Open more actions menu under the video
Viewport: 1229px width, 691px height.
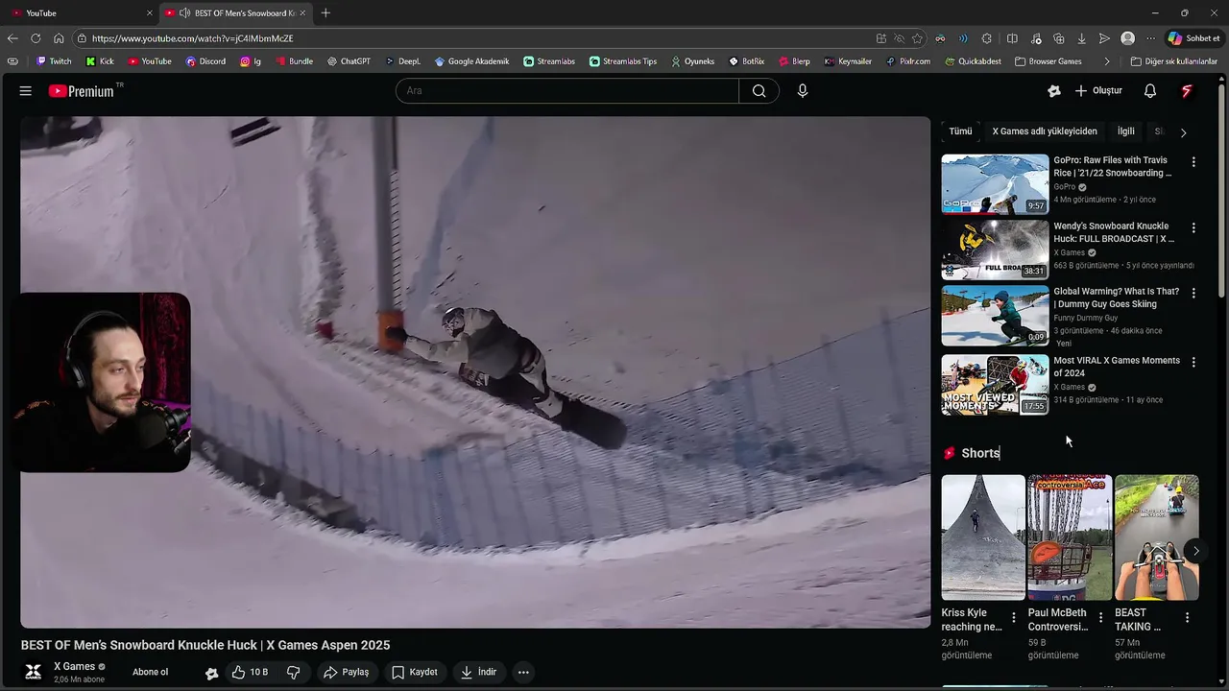click(x=523, y=672)
